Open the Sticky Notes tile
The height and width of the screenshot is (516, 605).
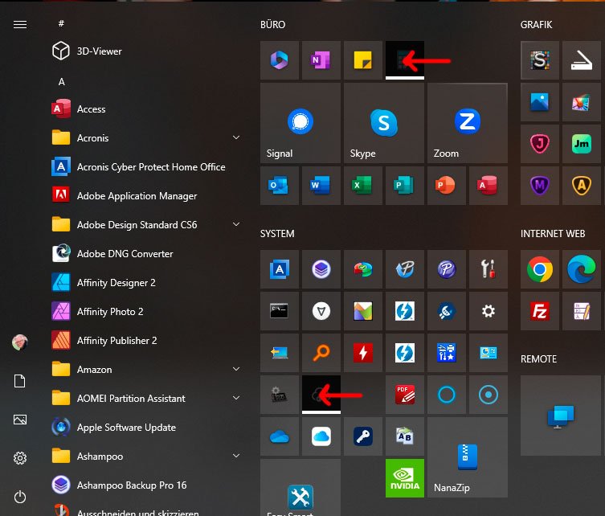click(x=363, y=60)
